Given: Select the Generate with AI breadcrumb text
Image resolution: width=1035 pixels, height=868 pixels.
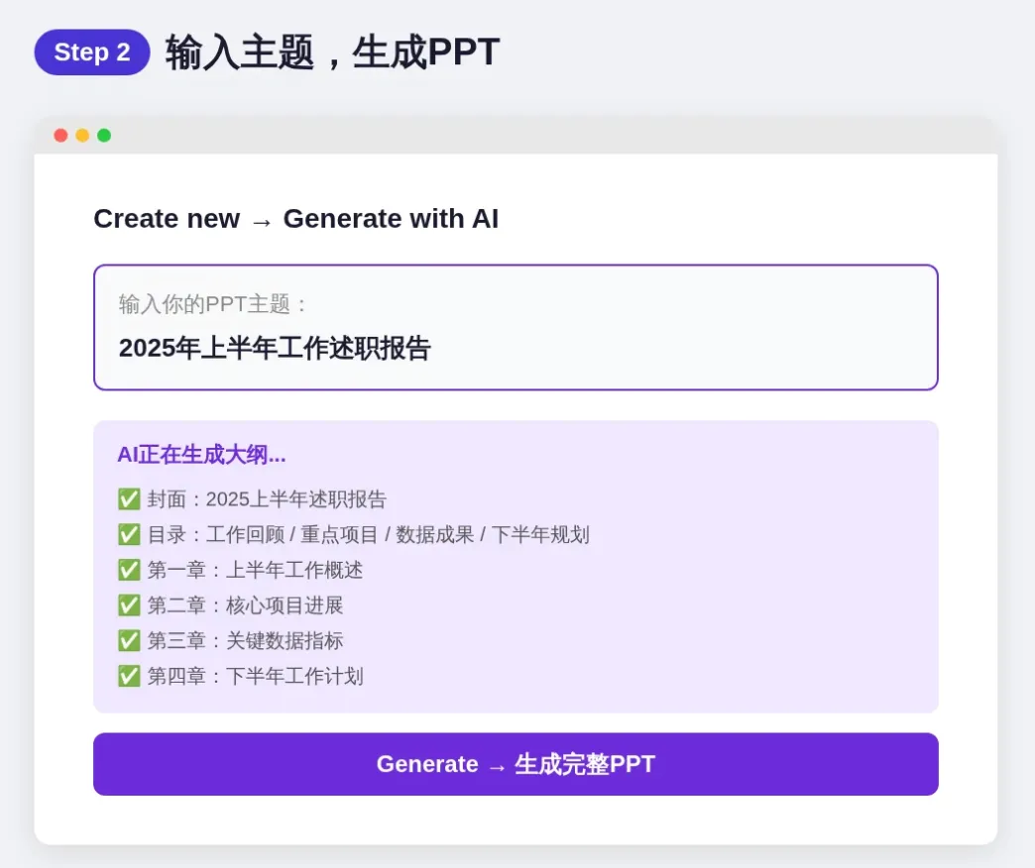Looking at the screenshot, I should (391, 218).
